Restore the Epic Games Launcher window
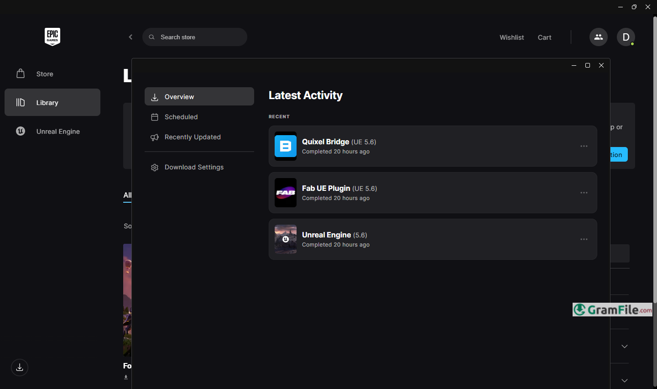Screen dimensions: 657x389 click(x=634, y=7)
